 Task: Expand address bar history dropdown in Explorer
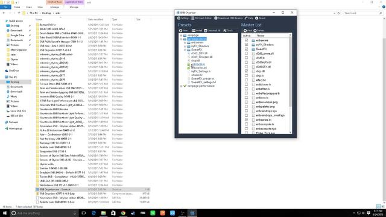pyautogui.click(x=334, y=13)
